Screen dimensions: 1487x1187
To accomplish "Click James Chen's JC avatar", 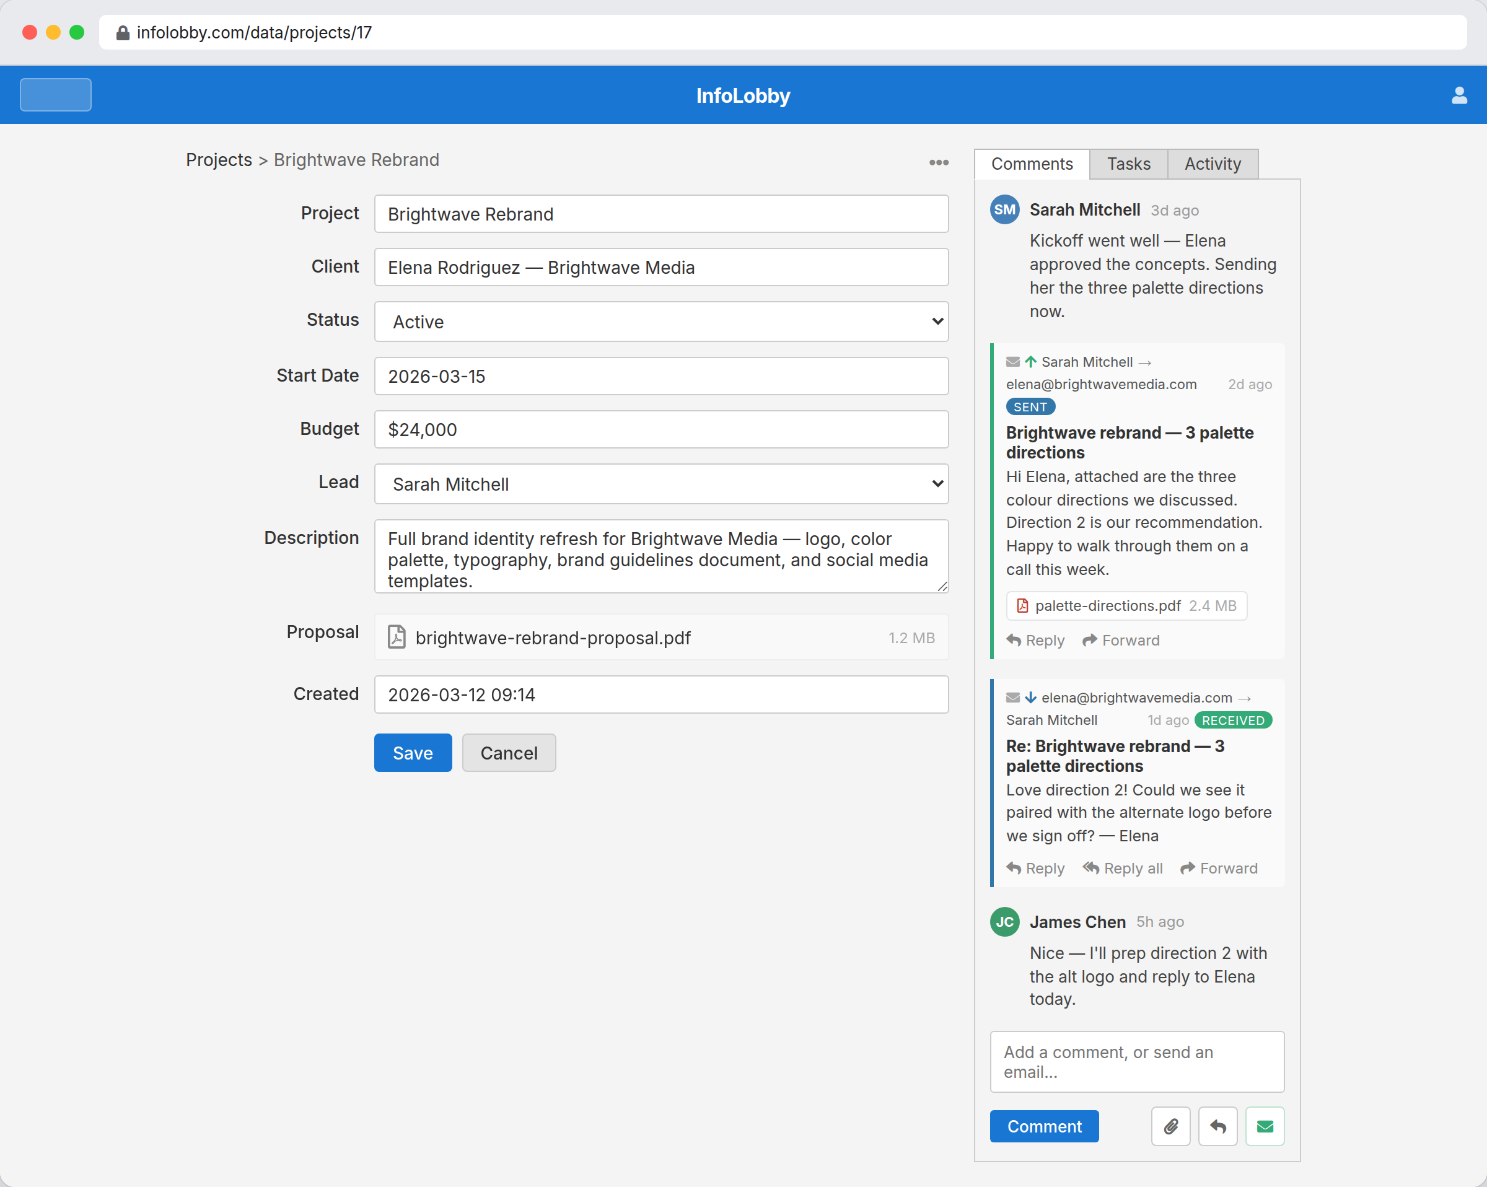I will pyautogui.click(x=1004, y=921).
